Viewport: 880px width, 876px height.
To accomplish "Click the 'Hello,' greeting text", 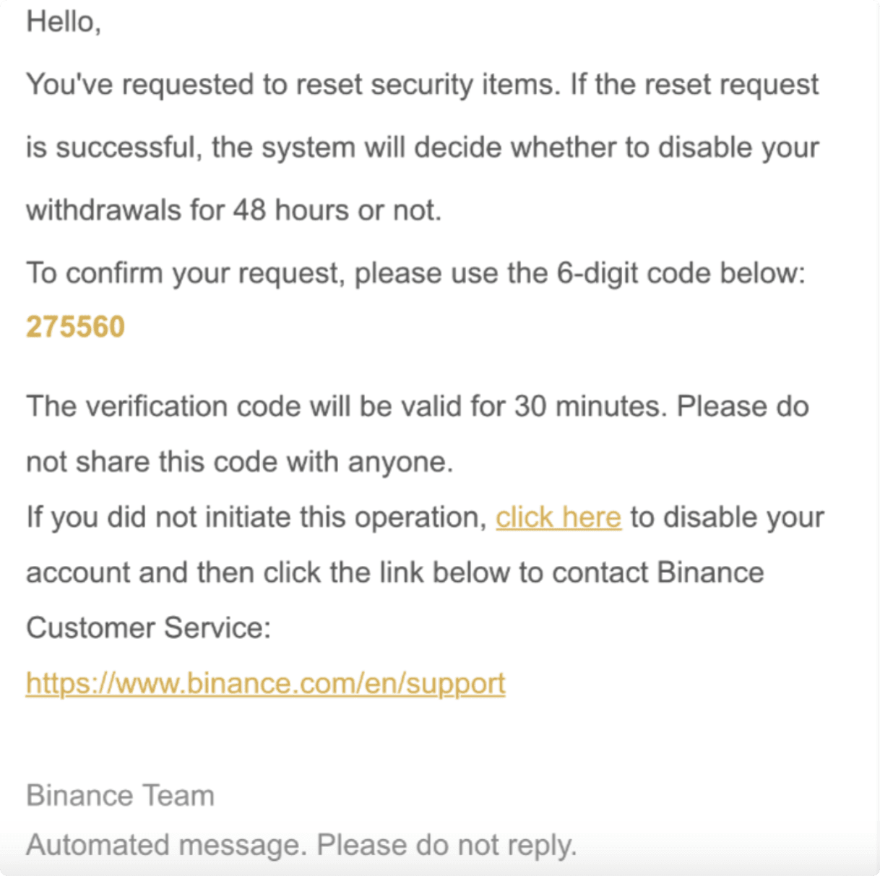I will pos(64,22).
